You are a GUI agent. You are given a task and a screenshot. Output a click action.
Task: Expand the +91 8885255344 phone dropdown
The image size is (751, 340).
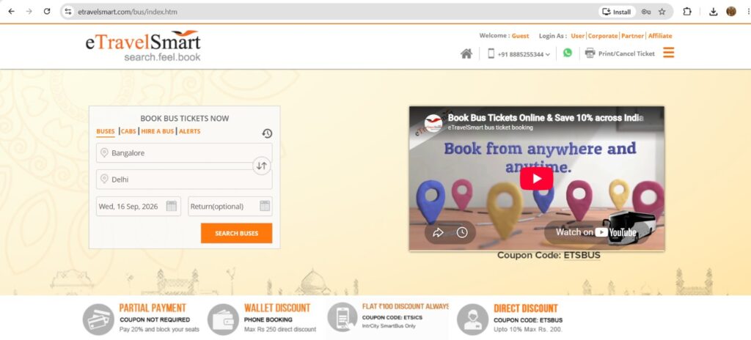[x=524, y=54]
